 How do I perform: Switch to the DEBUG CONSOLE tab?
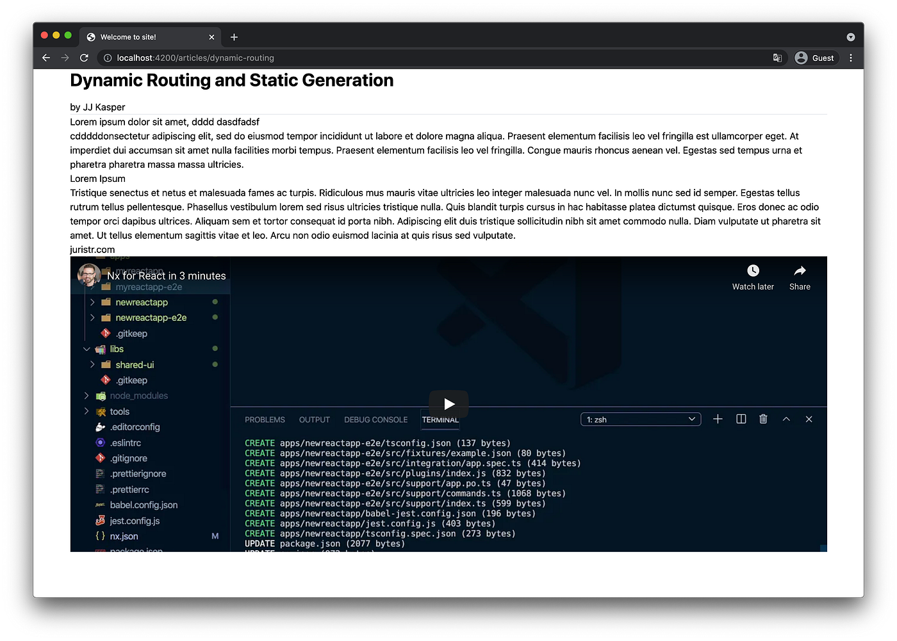pos(375,419)
